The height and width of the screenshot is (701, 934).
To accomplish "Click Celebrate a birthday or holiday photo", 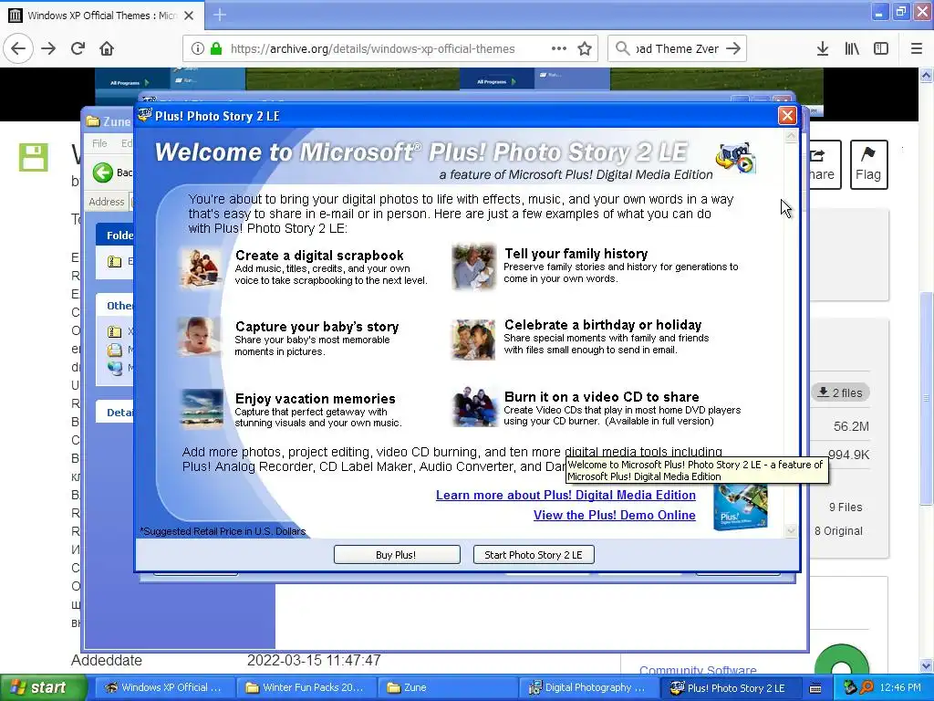I will [473, 340].
